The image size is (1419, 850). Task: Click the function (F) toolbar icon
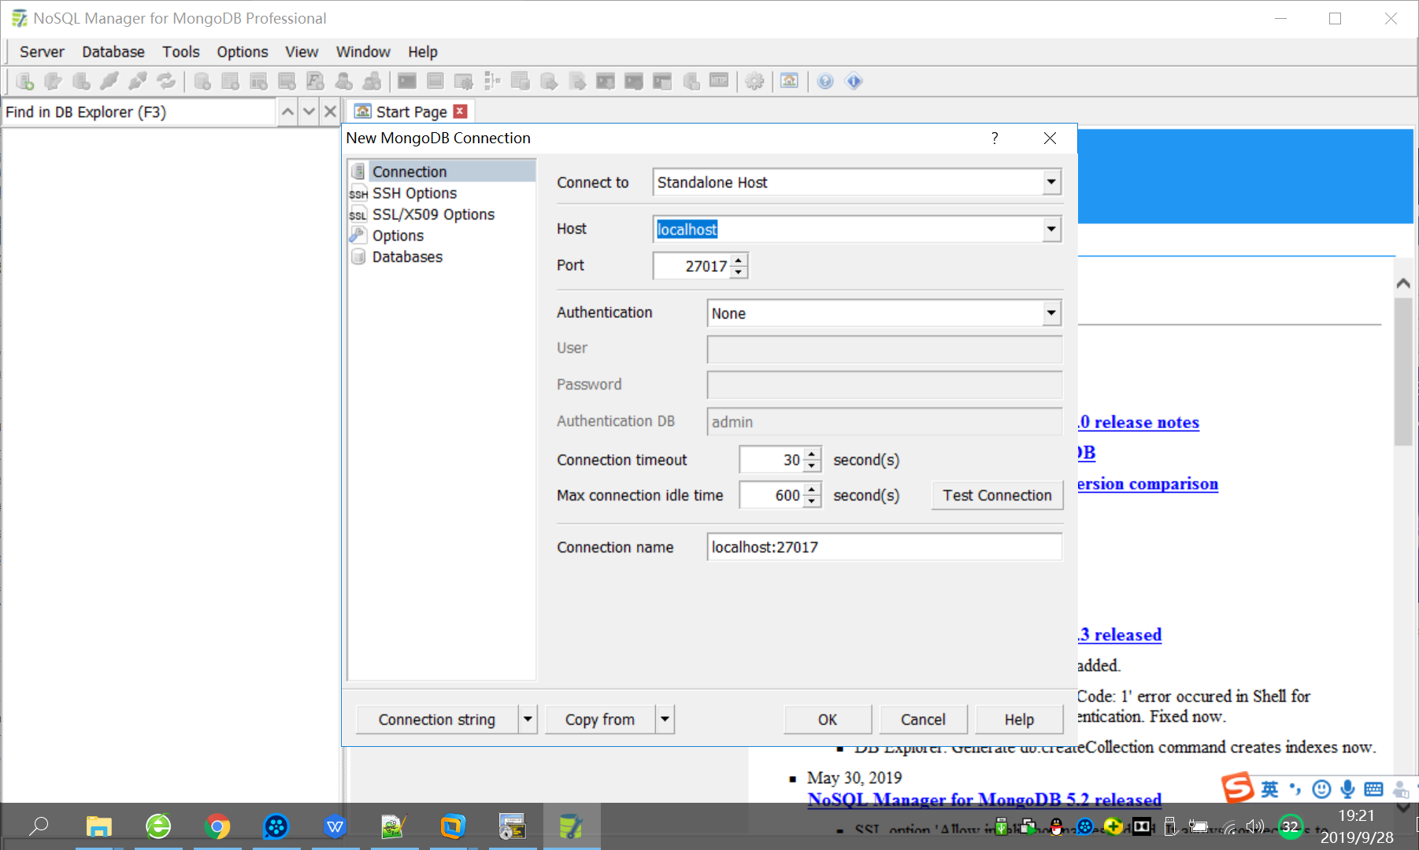[315, 81]
